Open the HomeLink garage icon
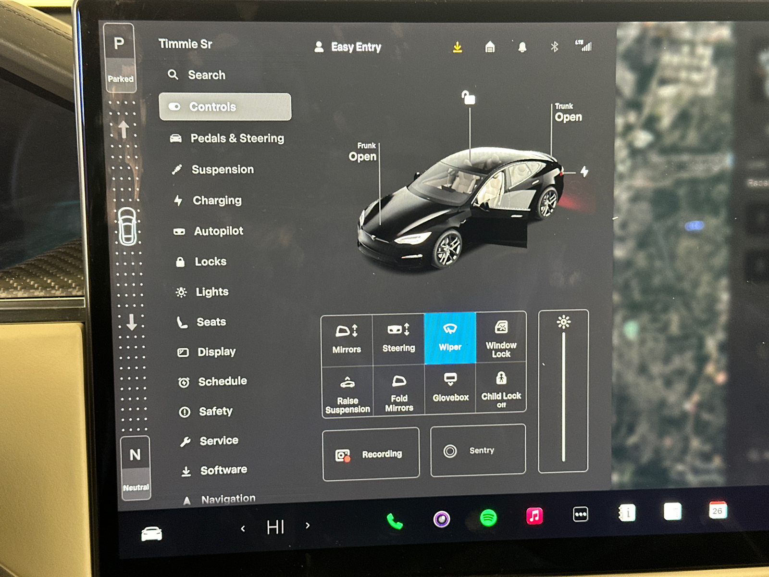The height and width of the screenshot is (577, 769). point(490,47)
